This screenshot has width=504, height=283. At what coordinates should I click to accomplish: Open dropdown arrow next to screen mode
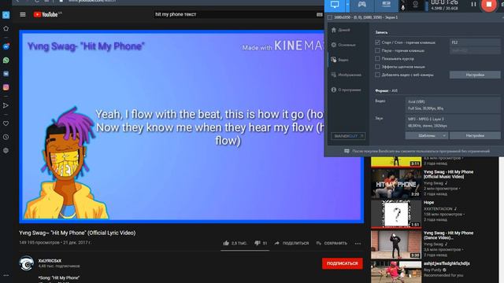(x=347, y=5)
